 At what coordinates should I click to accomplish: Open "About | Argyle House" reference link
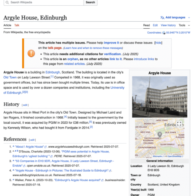pyautogui.click(x=29, y=147)
